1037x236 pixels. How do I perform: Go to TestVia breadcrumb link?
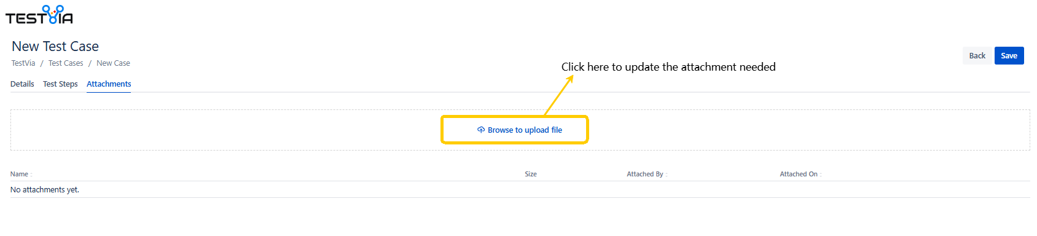point(23,63)
